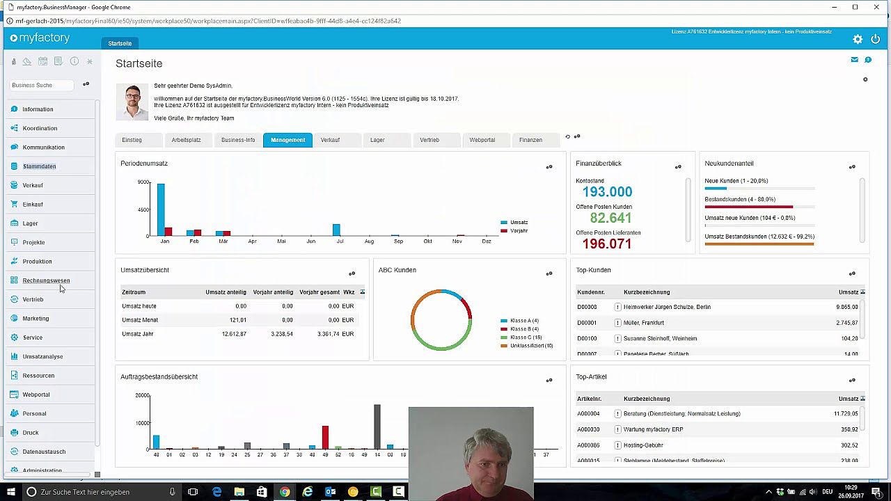The image size is (891, 501).
Task: Click the Heimwerker Jürgen Schulze, Berlin row
Action: click(x=717, y=307)
